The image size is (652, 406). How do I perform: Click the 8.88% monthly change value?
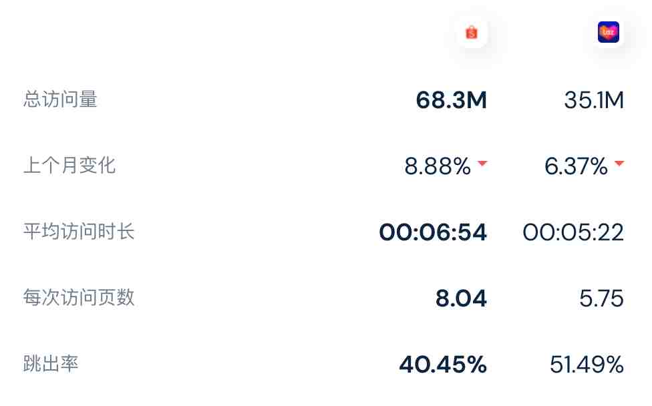(438, 166)
